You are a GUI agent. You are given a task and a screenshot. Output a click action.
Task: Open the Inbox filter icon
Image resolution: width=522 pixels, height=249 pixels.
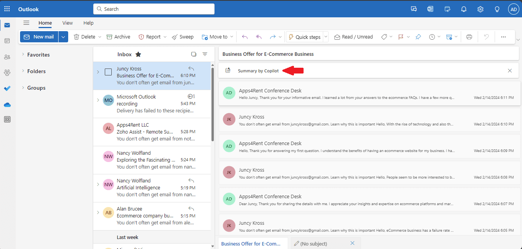(x=205, y=54)
